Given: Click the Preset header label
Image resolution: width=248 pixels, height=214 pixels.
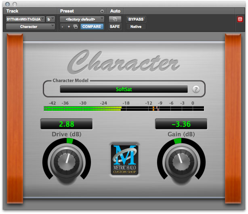Looking at the screenshot, I should (x=67, y=11).
